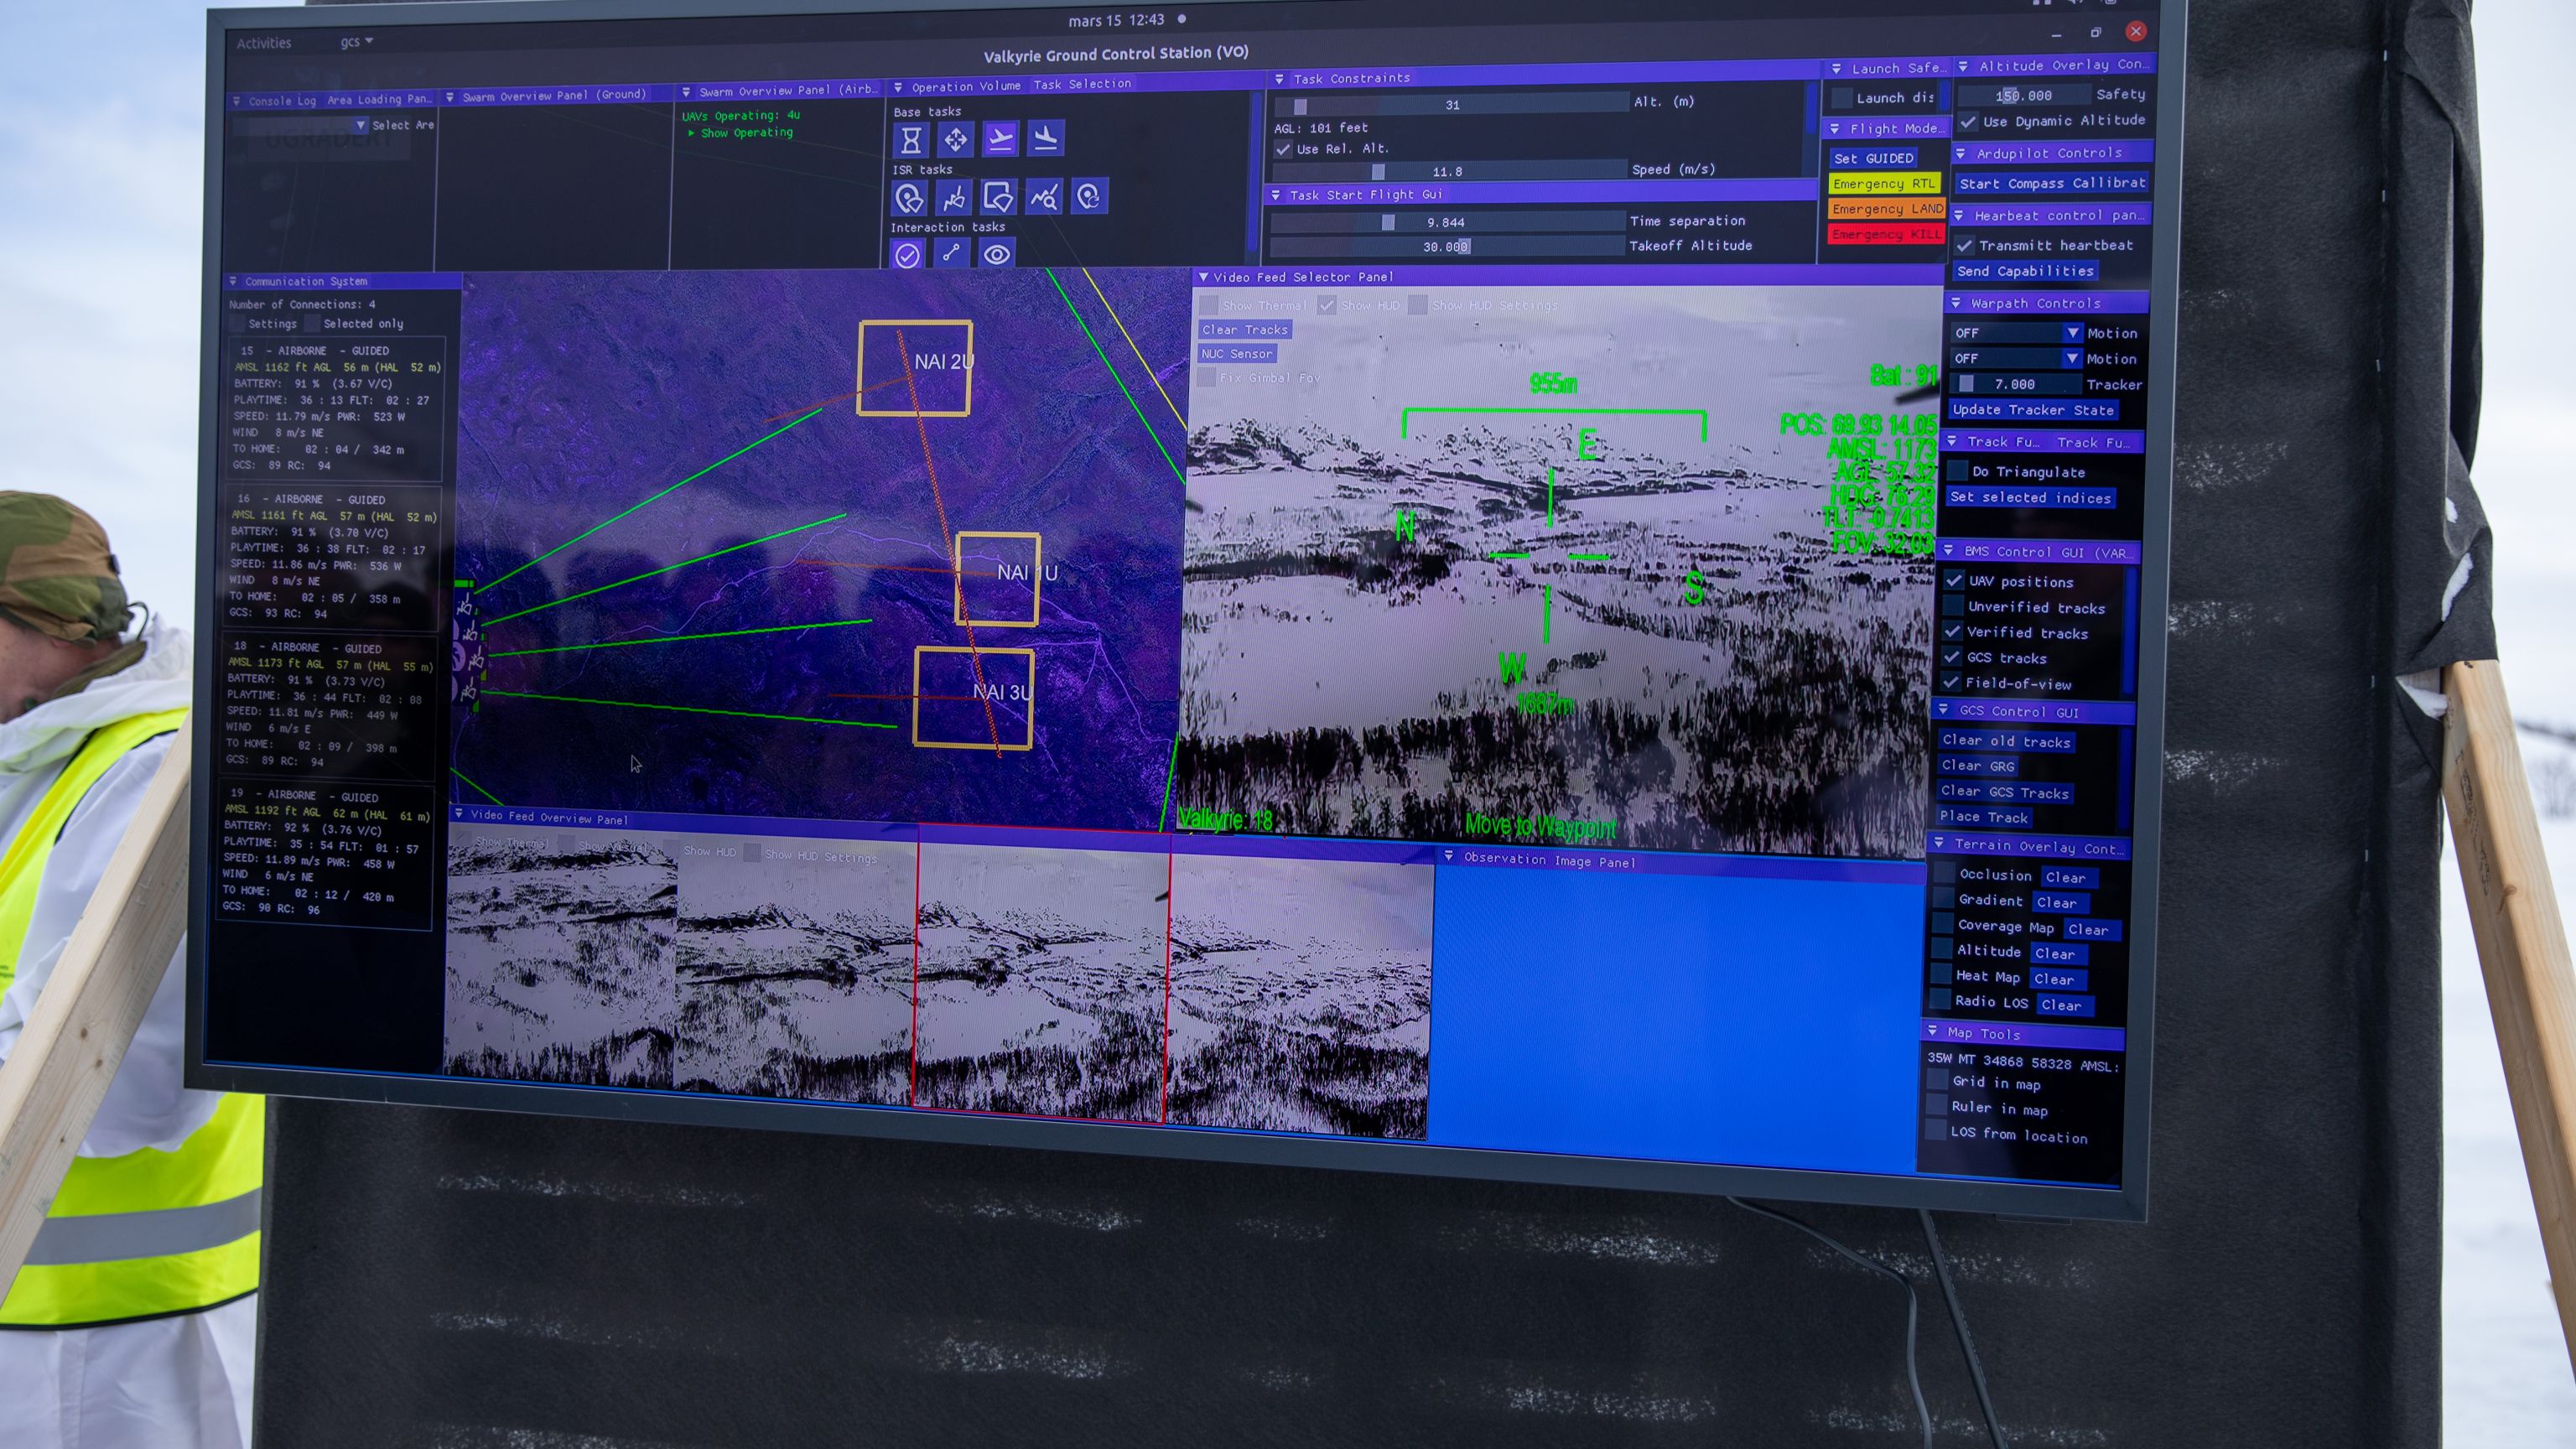This screenshot has width=2576, height=1449.
Task: Select the checkmark circle interaction task
Action: [907, 255]
